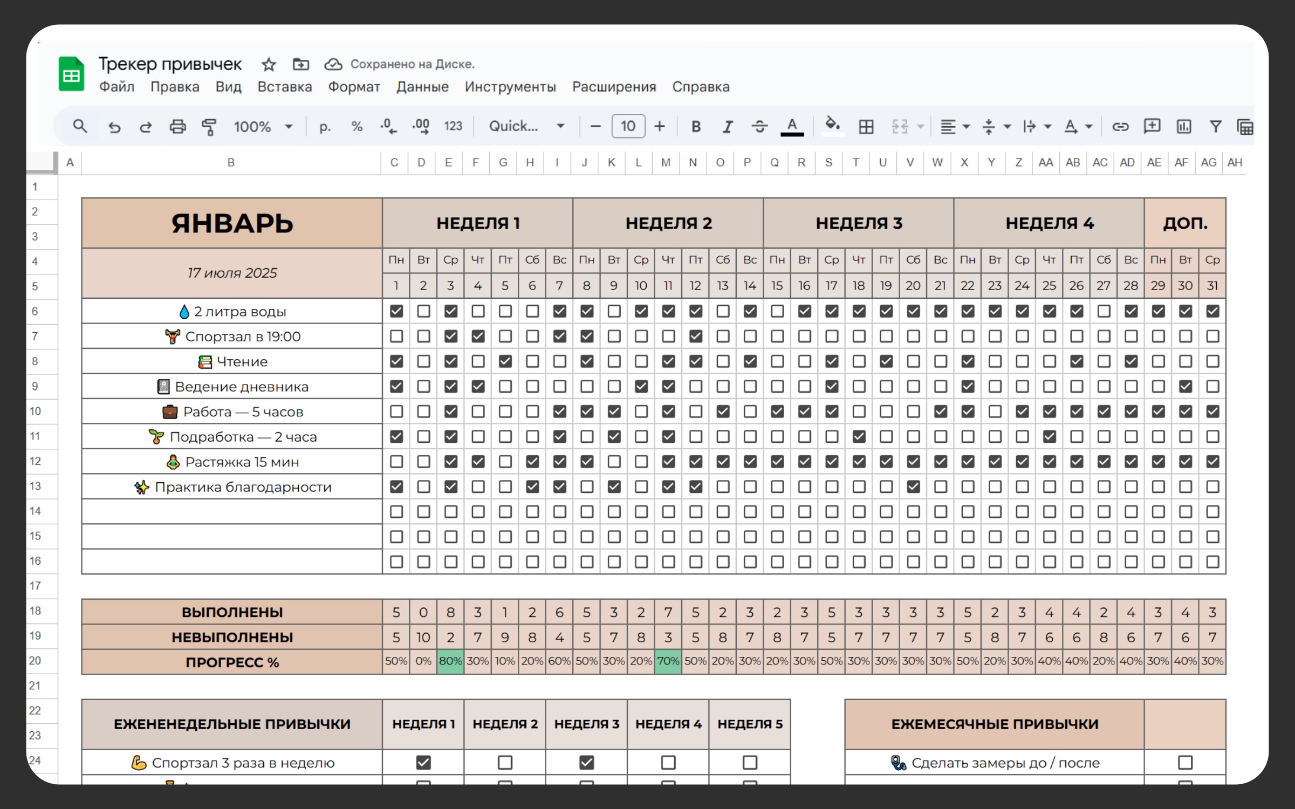Click the Redo arrow icon
Viewport: 1295px width, 809px height.
146,127
